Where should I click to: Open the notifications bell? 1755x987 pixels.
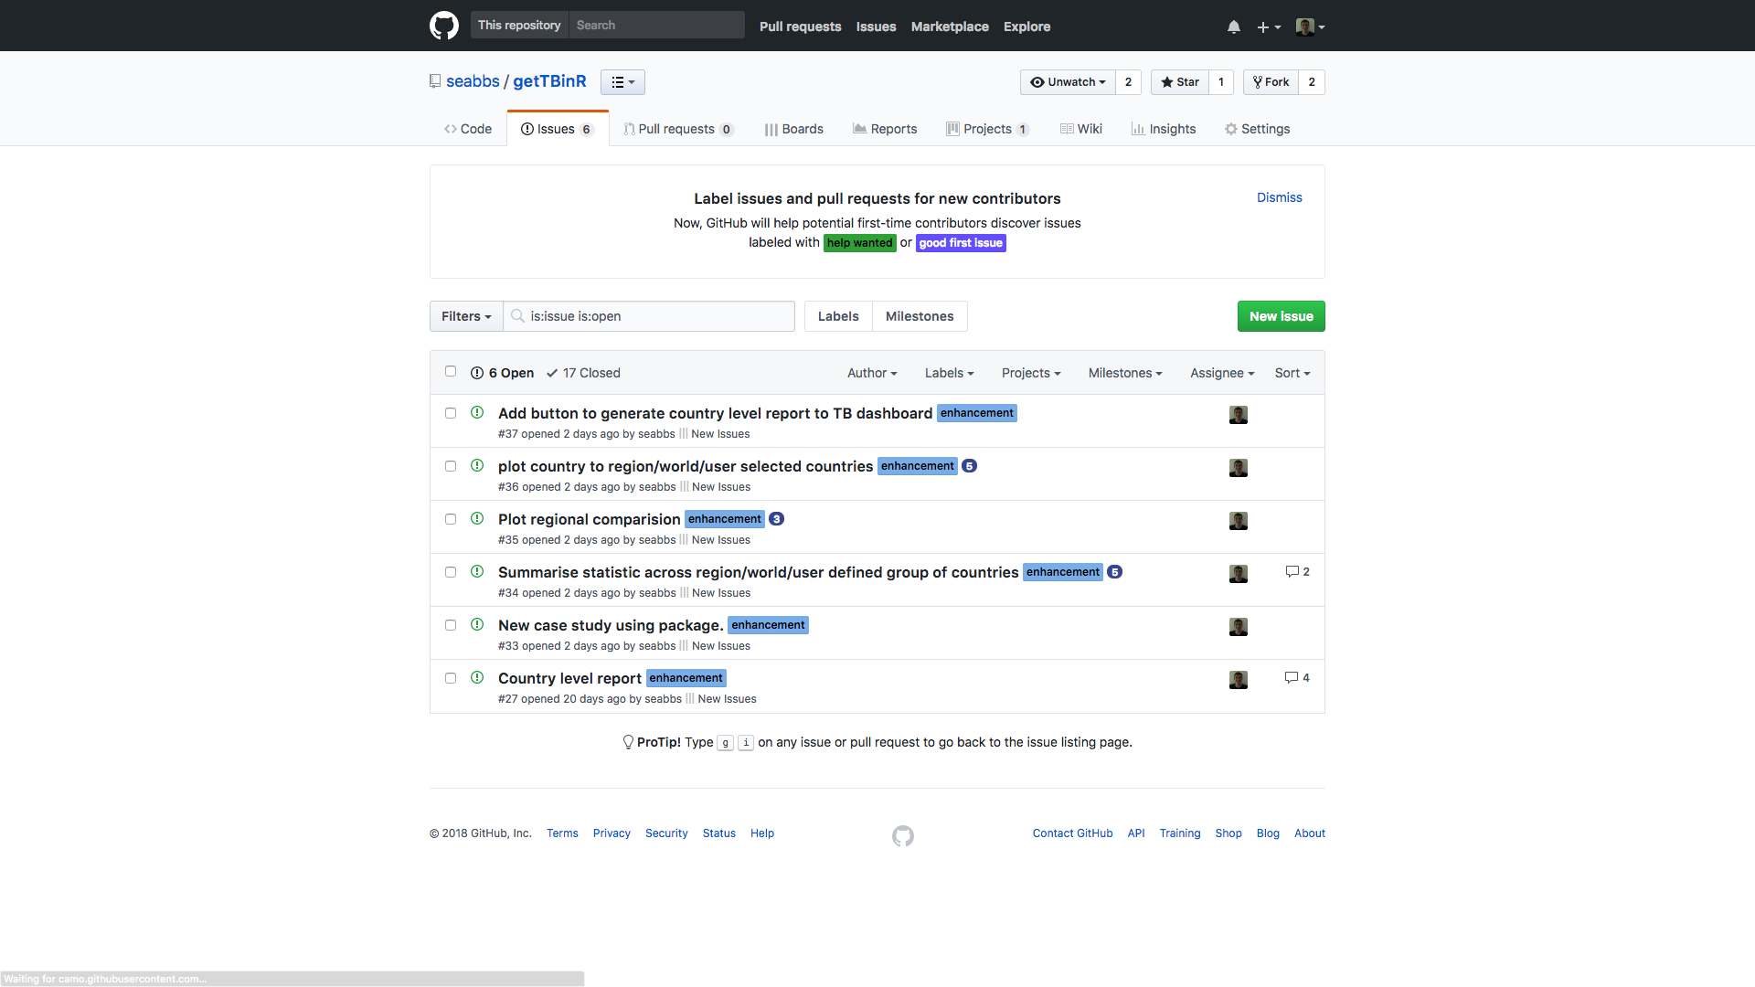[1234, 27]
